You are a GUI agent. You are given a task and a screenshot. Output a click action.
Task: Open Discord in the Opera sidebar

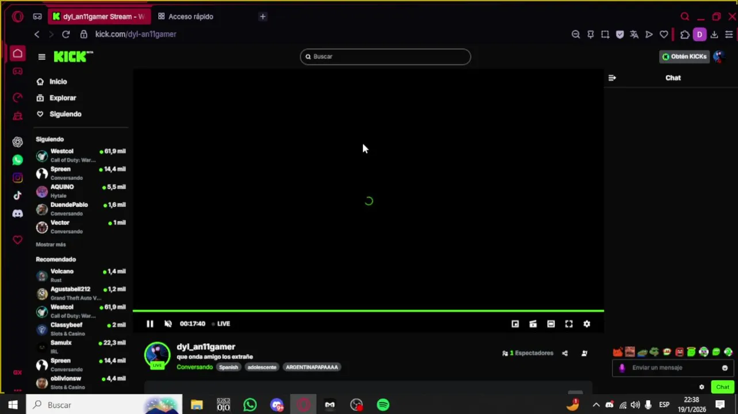click(x=18, y=213)
